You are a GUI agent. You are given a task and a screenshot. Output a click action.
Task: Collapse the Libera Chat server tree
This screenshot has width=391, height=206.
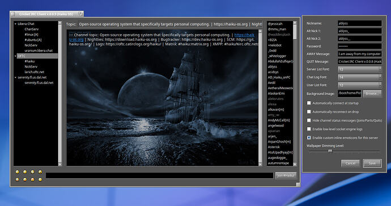point(15,24)
